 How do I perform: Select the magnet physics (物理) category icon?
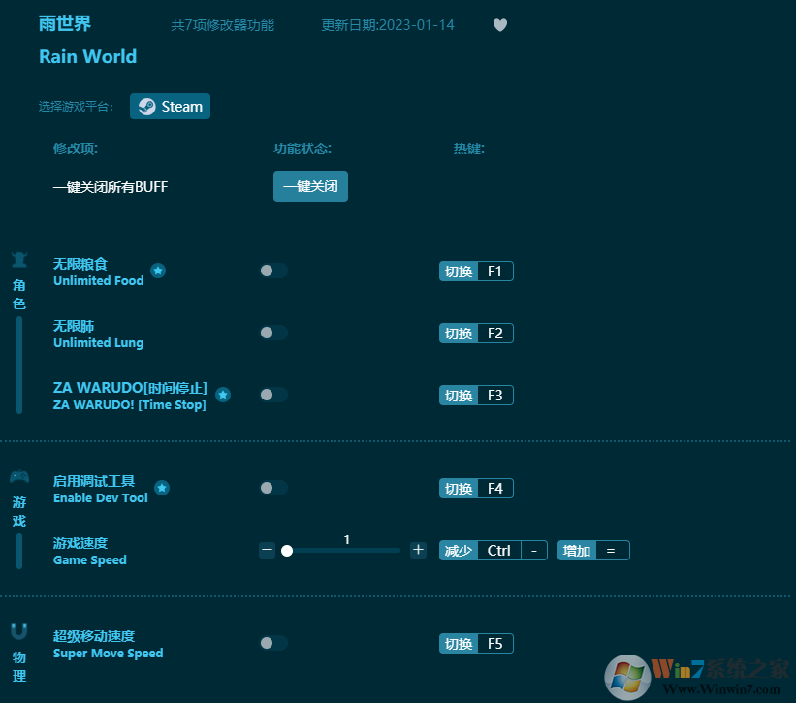(19, 631)
